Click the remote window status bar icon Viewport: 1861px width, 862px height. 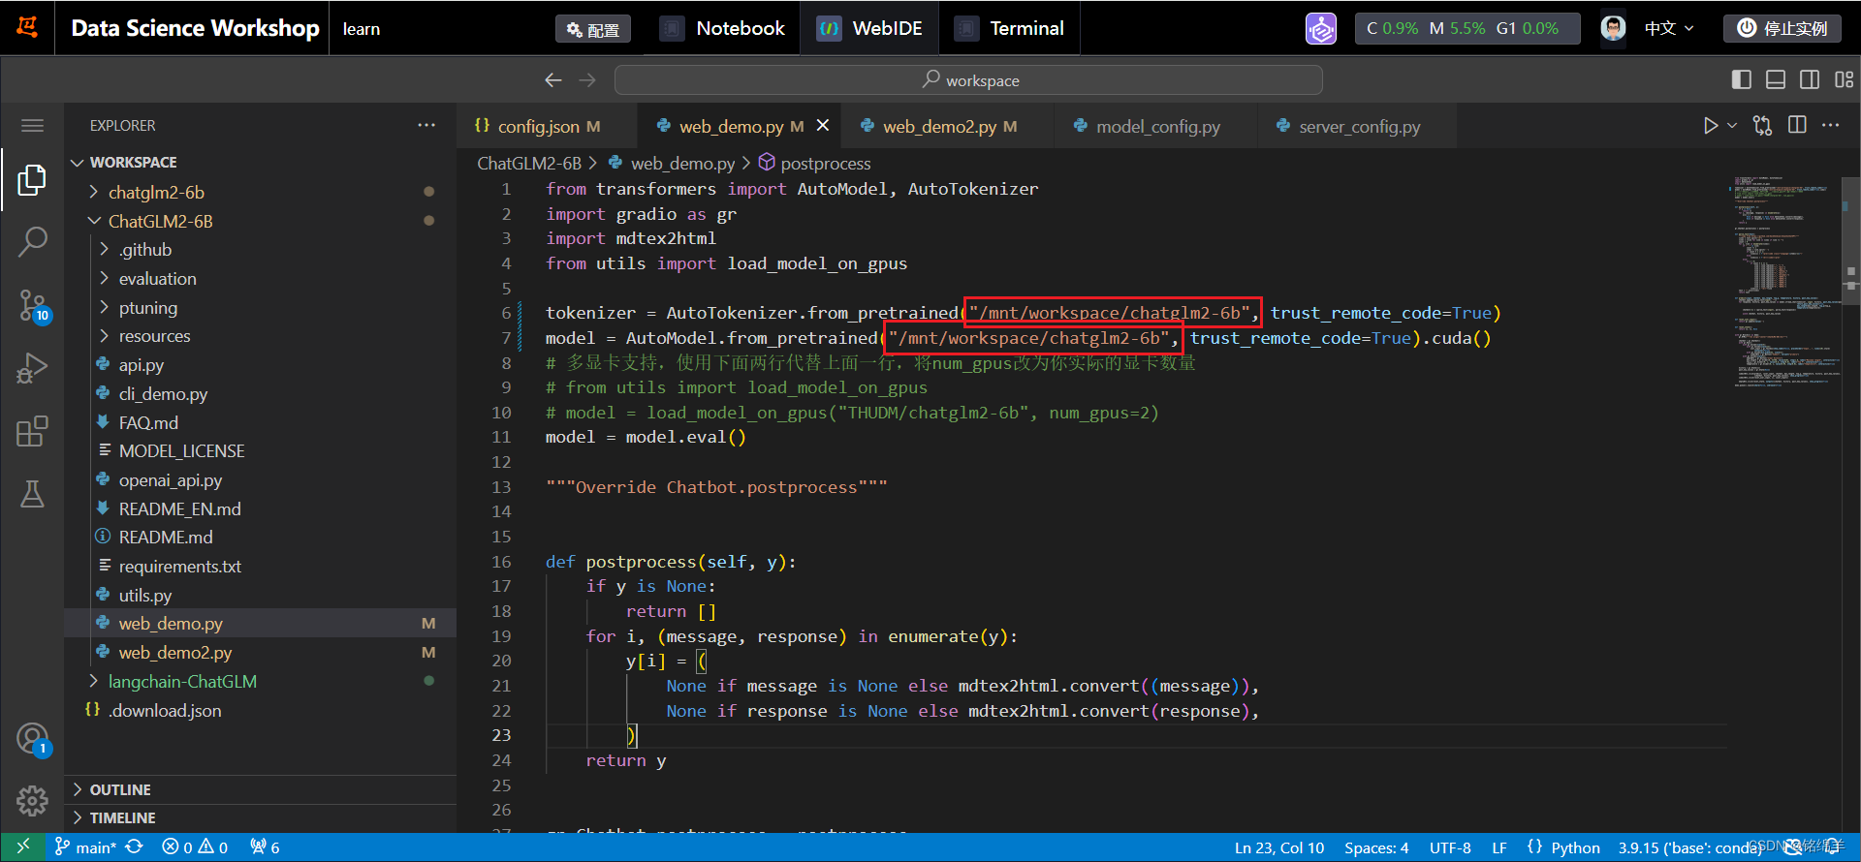click(23, 847)
